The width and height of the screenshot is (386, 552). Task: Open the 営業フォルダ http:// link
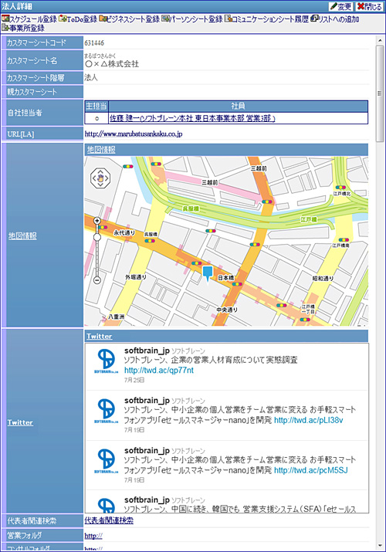[93, 536]
